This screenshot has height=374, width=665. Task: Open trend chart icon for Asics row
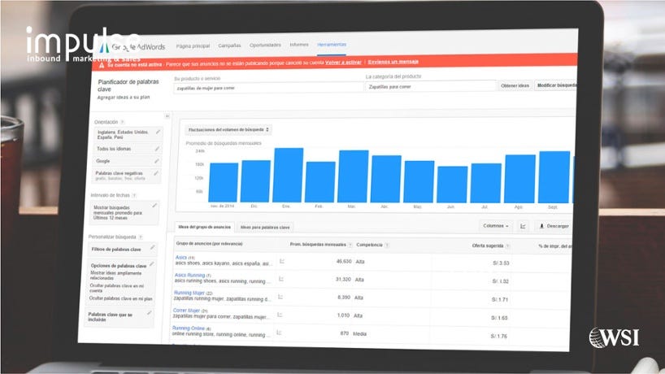click(x=281, y=261)
